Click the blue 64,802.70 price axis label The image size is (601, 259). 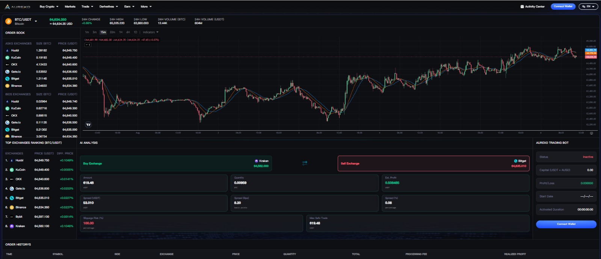pos(591,50)
